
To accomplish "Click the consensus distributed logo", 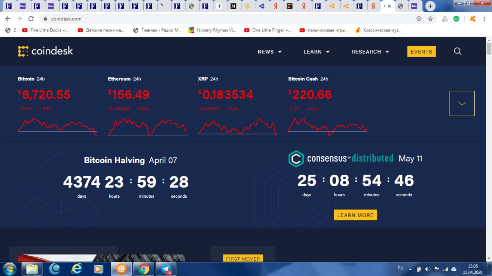I will (x=341, y=159).
